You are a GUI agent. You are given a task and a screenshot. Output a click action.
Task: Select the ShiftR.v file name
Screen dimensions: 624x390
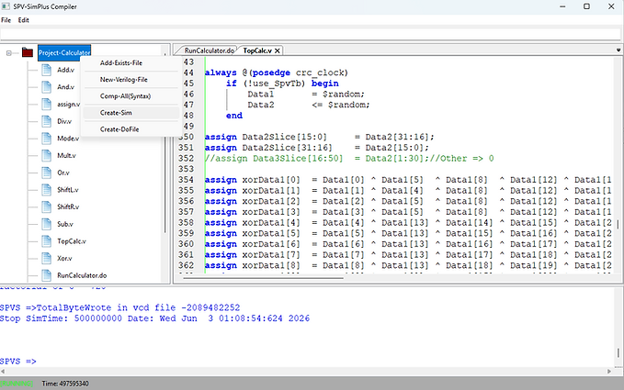tap(68, 206)
